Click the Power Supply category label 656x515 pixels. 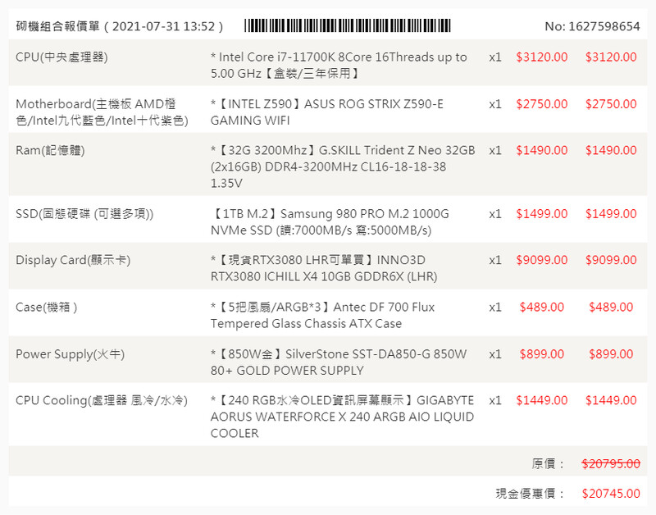point(70,353)
